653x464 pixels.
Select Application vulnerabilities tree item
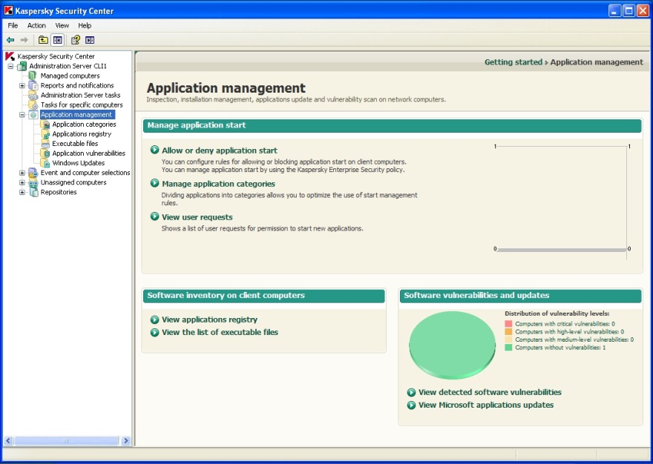tap(89, 153)
